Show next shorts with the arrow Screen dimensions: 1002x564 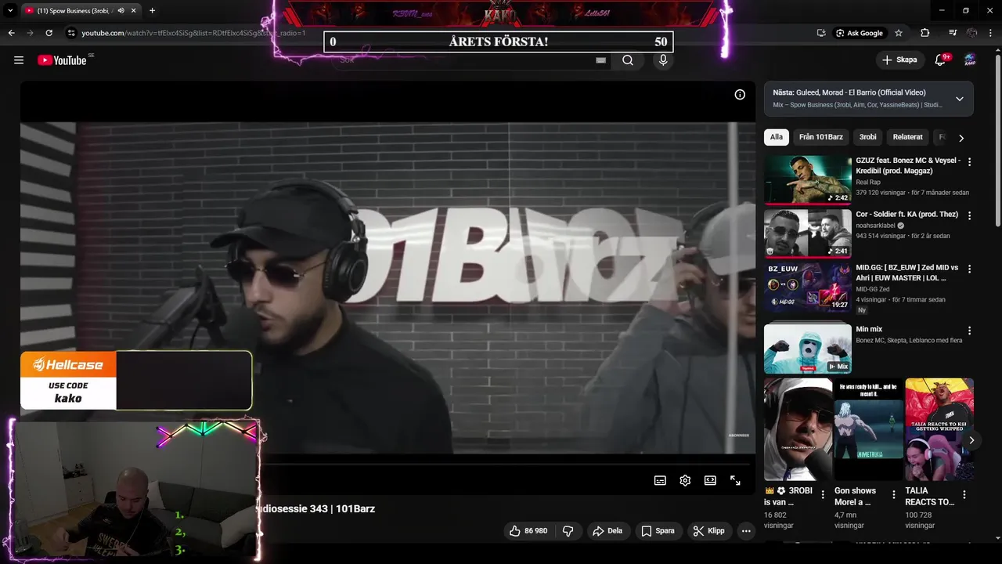[971, 440]
